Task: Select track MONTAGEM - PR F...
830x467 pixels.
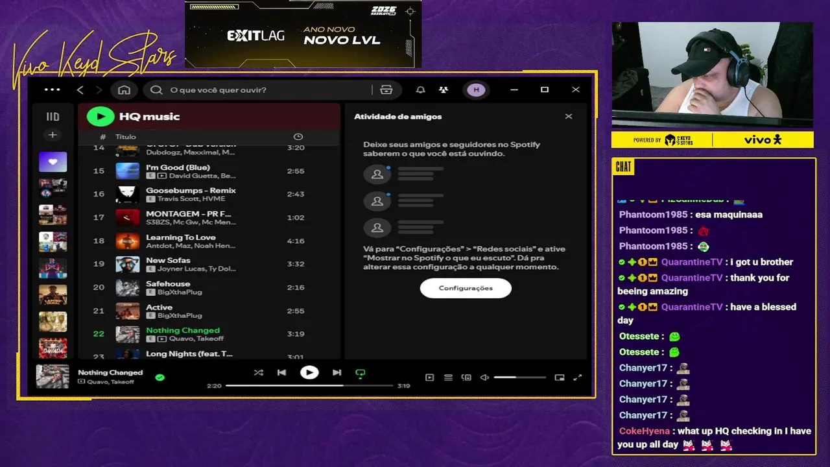Action: [x=209, y=217]
